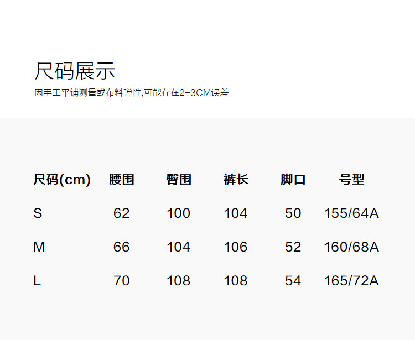
Task: Click the 裤长 column header
Action: [x=236, y=180]
